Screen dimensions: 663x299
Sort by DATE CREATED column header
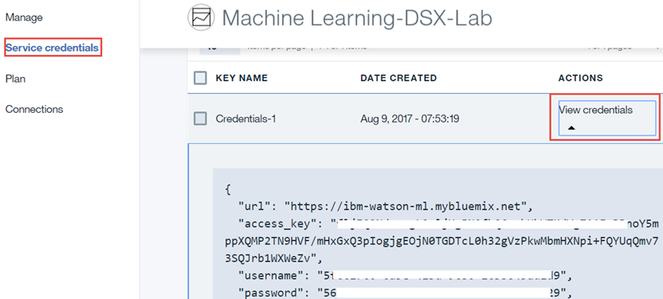(398, 78)
